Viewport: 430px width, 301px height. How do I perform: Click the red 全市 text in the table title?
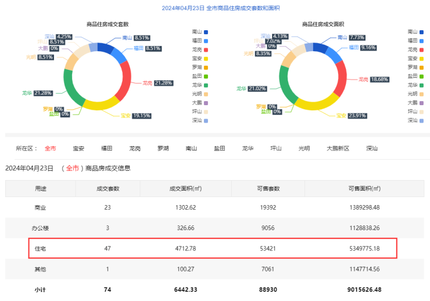click(73, 169)
